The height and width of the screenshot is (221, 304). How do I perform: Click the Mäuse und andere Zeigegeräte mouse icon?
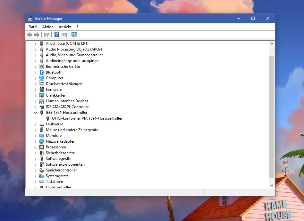pyautogui.click(x=41, y=130)
